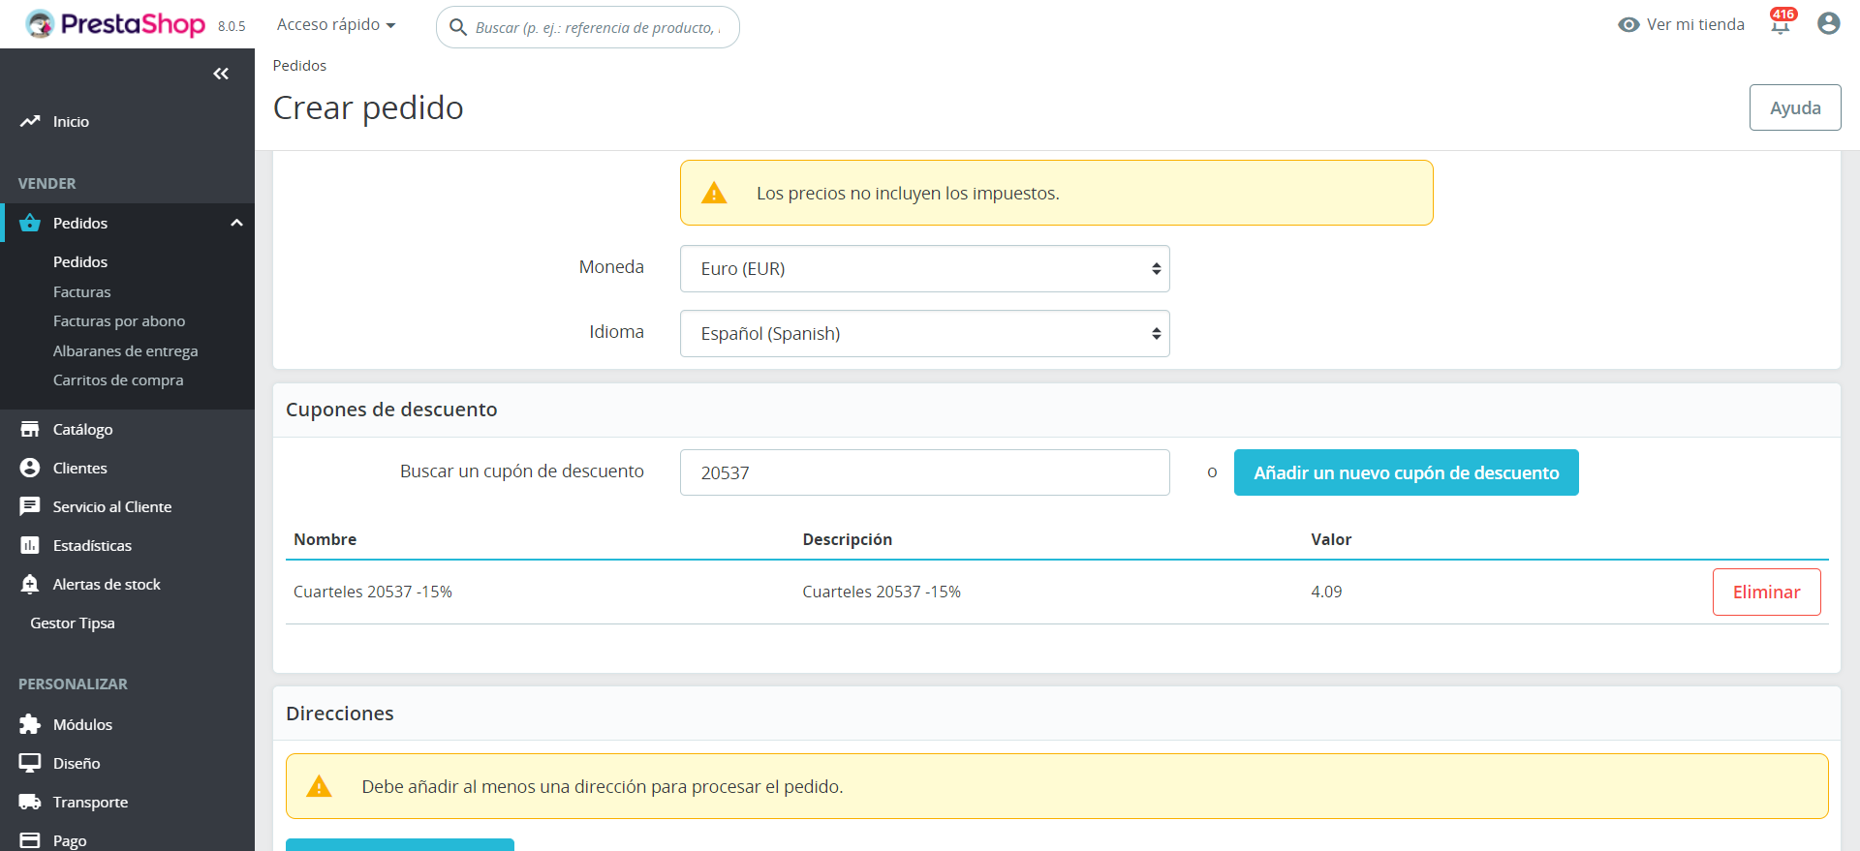This screenshot has width=1860, height=851.
Task: Open notifications bell icon
Action: pyautogui.click(x=1780, y=24)
